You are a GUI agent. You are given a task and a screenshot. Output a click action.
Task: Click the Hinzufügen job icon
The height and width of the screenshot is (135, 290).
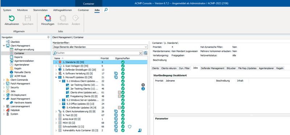click(48, 19)
